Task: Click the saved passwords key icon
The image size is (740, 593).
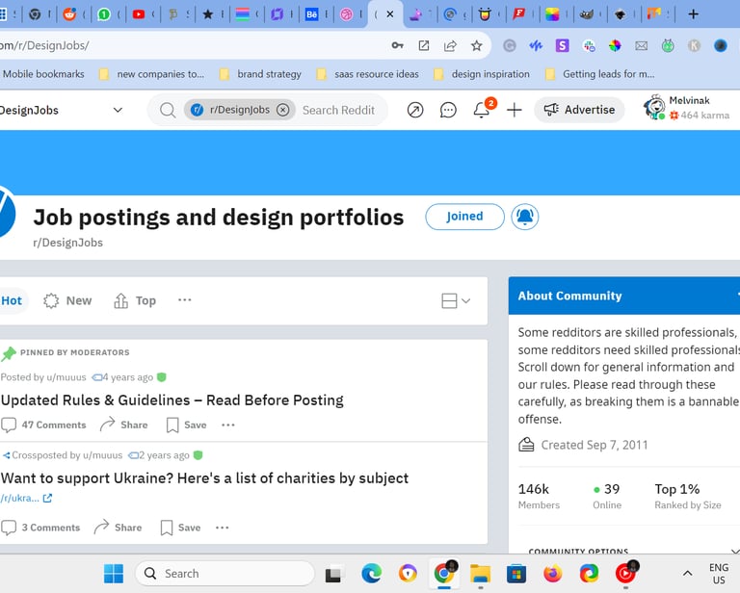Action: pyautogui.click(x=397, y=45)
